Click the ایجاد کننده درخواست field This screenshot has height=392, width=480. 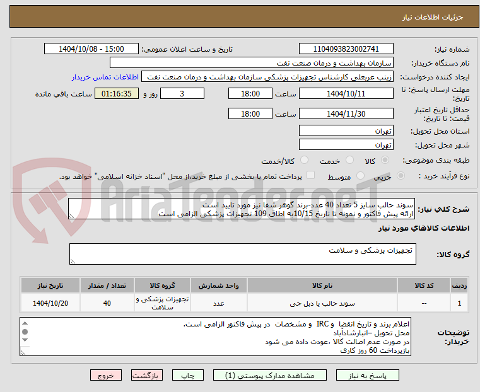pyautogui.click(x=267, y=77)
